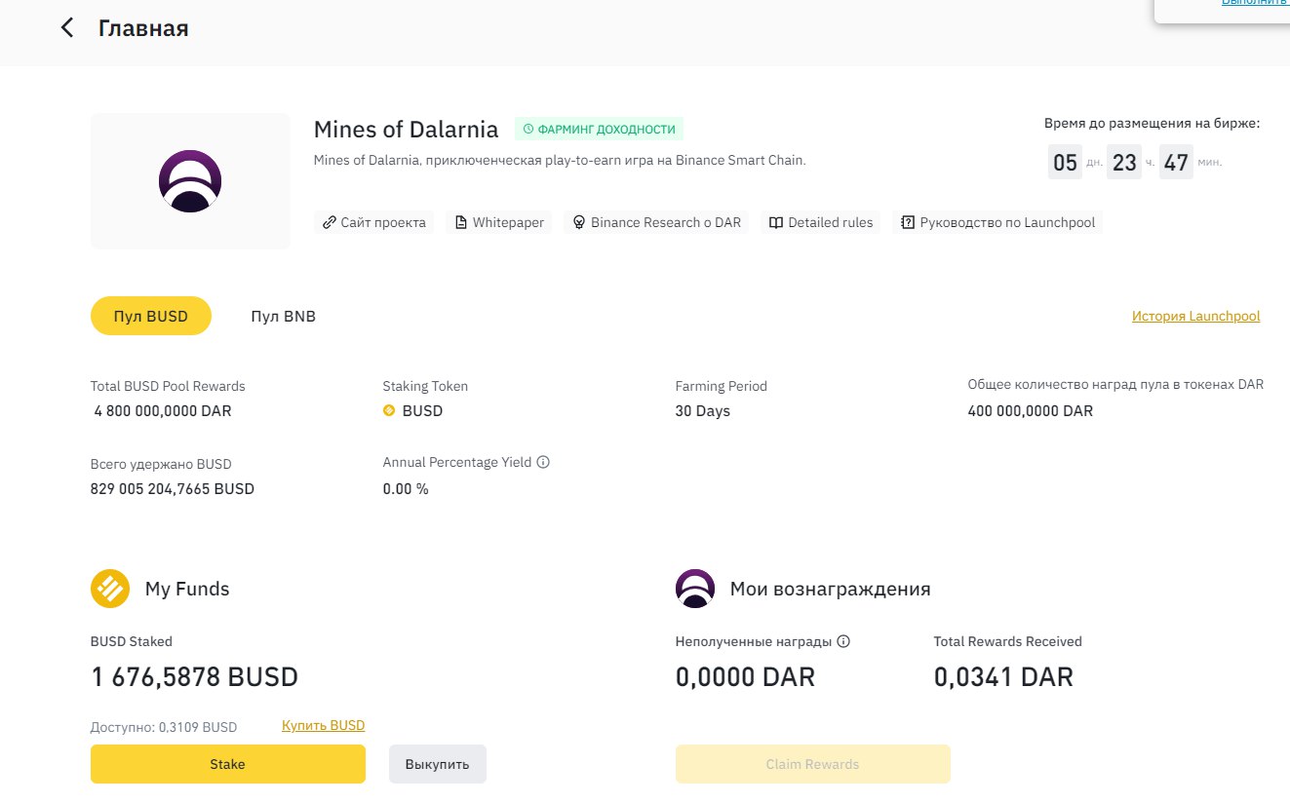
Task: Click the Выкупить button
Action: 438,764
